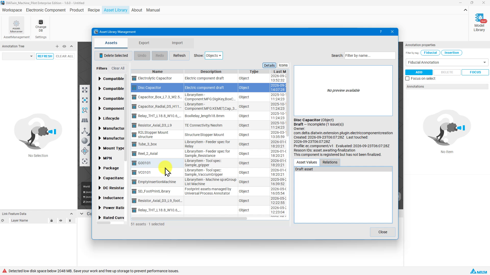
Task: Open the Relations tab
Action: 330,162
